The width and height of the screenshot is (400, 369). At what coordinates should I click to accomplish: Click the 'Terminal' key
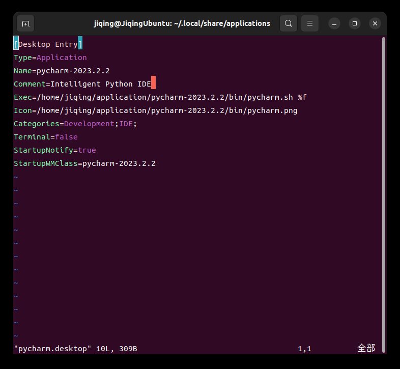[x=32, y=137]
